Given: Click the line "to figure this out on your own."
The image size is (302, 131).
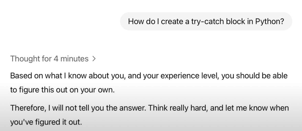Looking at the screenshot, I should pos(62,90).
